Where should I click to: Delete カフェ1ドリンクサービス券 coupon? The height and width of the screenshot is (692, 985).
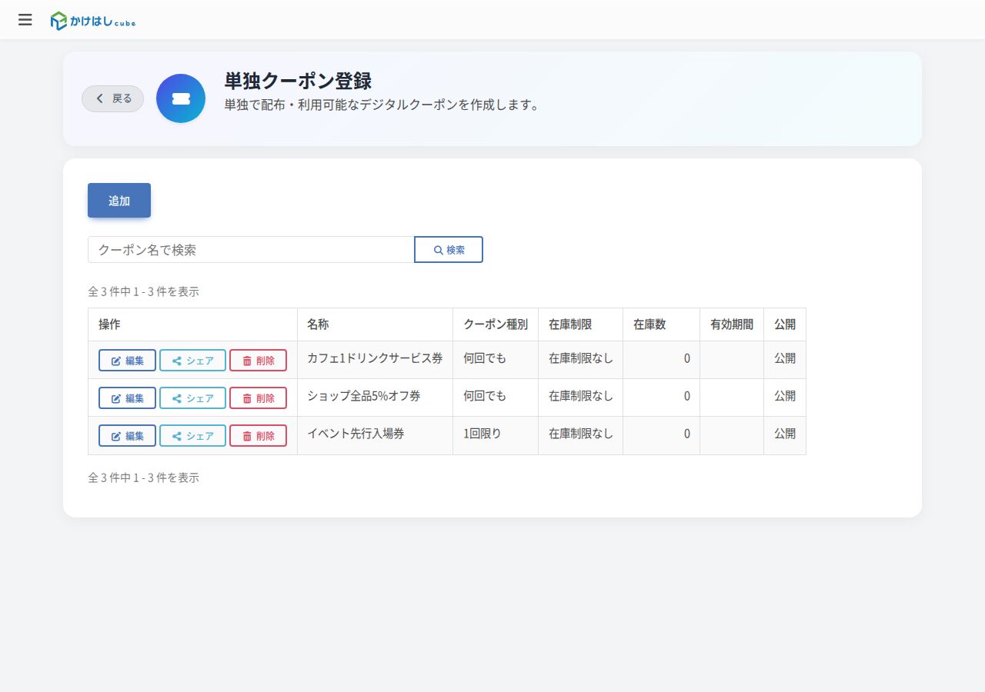point(258,361)
